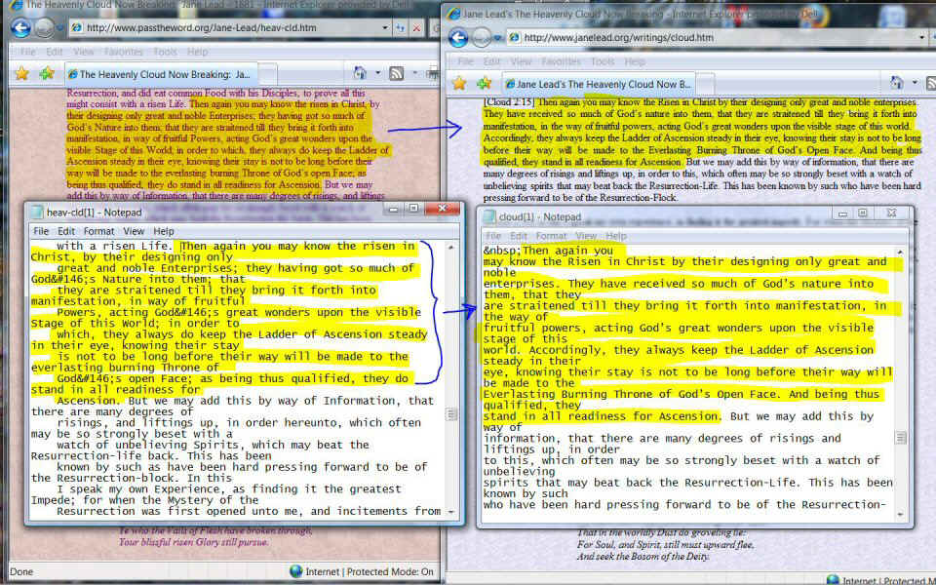Open recent pages dropdown in janelead.org window
The image size is (936, 585).
(x=498, y=38)
